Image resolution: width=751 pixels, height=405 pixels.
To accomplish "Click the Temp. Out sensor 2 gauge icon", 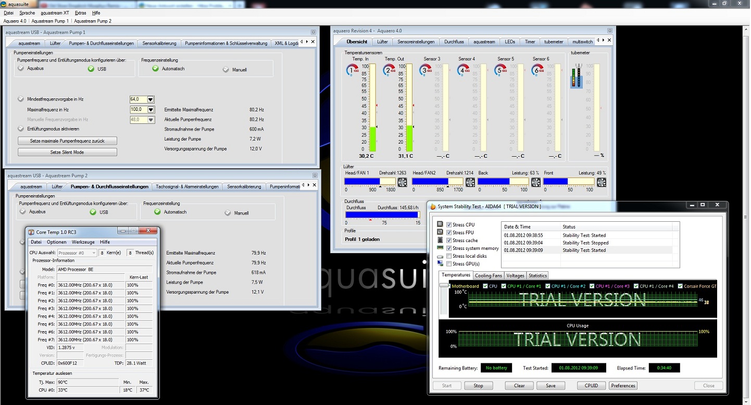I will (390, 70).
